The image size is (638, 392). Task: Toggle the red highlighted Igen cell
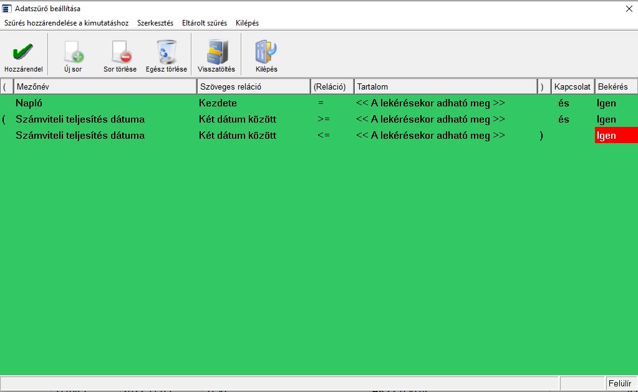[x=616, y=136]
